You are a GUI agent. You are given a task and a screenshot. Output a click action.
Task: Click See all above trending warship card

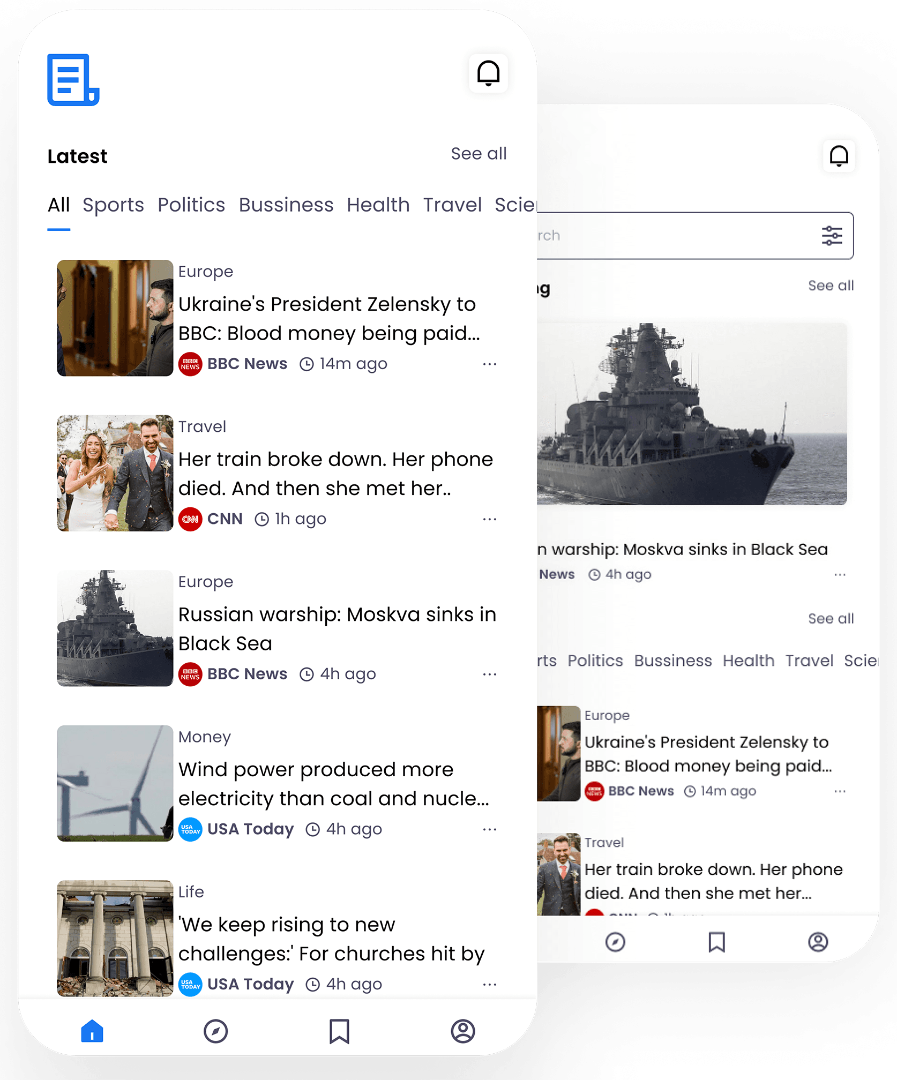[x=831, y=286]
